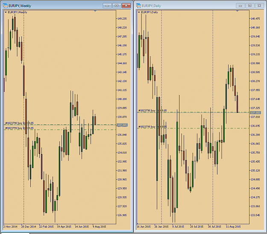Minimize the EURJPY,Daily chart window

point(241,6)
